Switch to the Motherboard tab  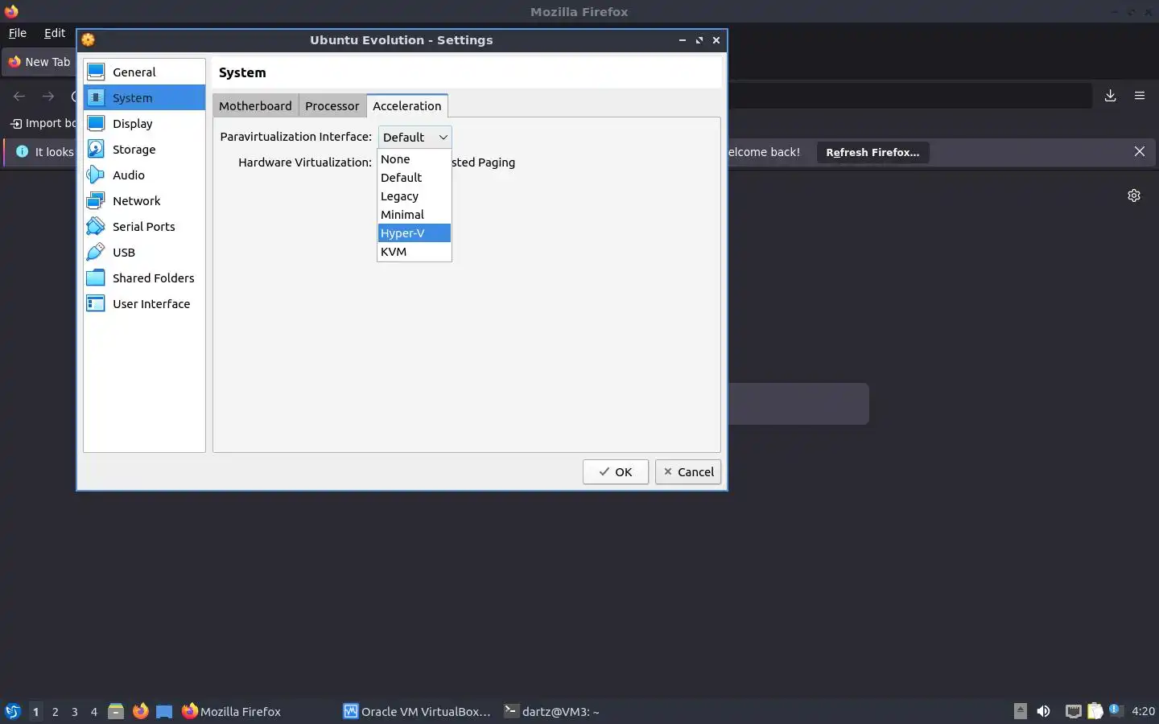255,106
